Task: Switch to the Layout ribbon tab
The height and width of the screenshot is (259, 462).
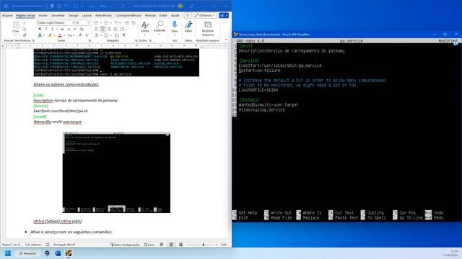Action: pos(87,15)
